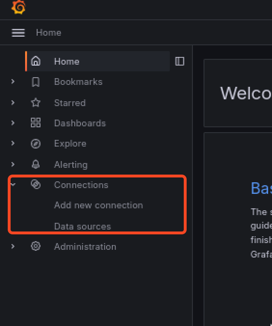Viewport: 272px width, 326px height.
Task: Toggle the hamburger menu button
Action: (x=18, y=33)
